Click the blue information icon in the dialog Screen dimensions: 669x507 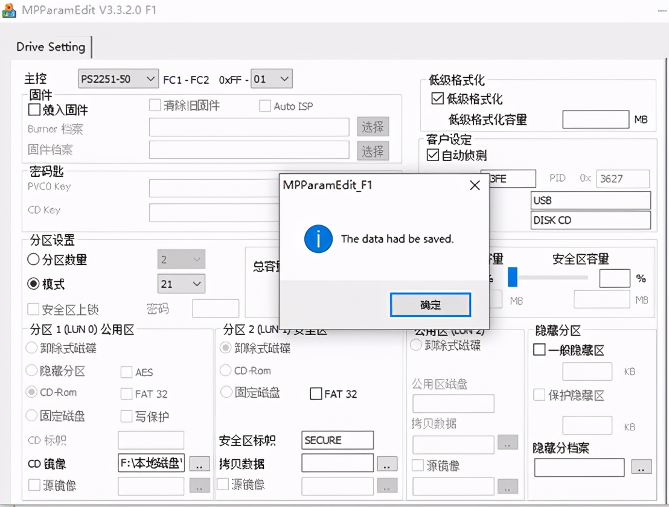point(318,239)
